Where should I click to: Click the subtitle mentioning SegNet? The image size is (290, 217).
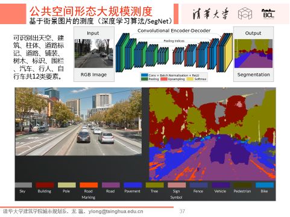tap(101, 21)
